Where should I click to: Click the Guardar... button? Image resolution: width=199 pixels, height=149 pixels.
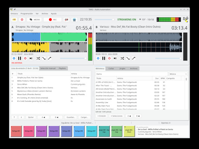71,117
